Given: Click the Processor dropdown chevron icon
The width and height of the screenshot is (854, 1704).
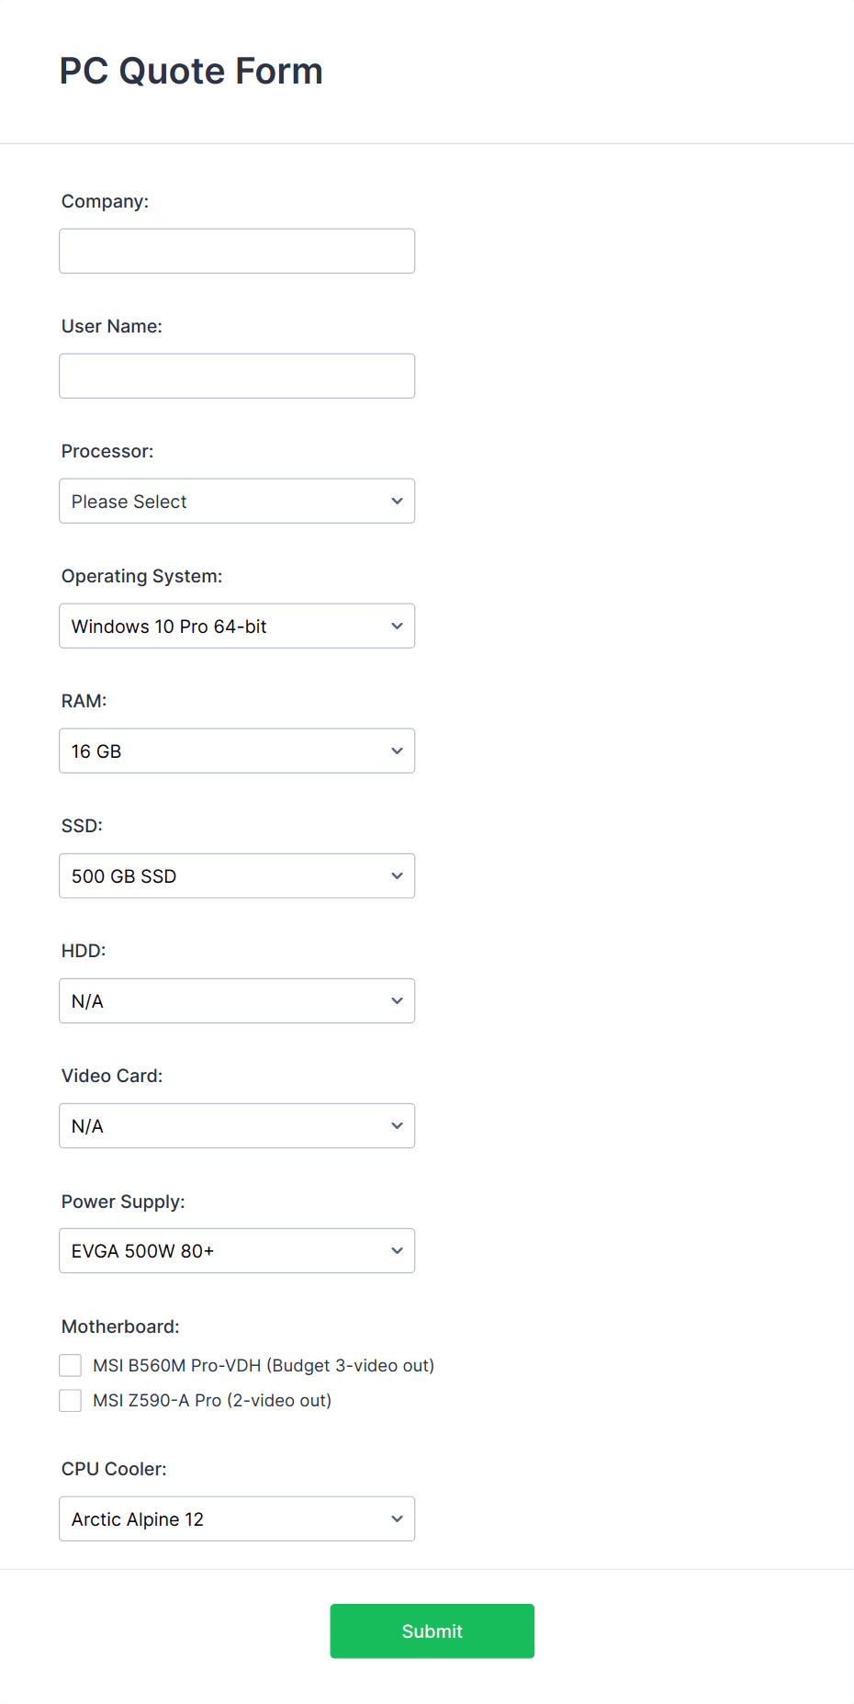Looking at the screenshot, I should click(x=397, y=501).
